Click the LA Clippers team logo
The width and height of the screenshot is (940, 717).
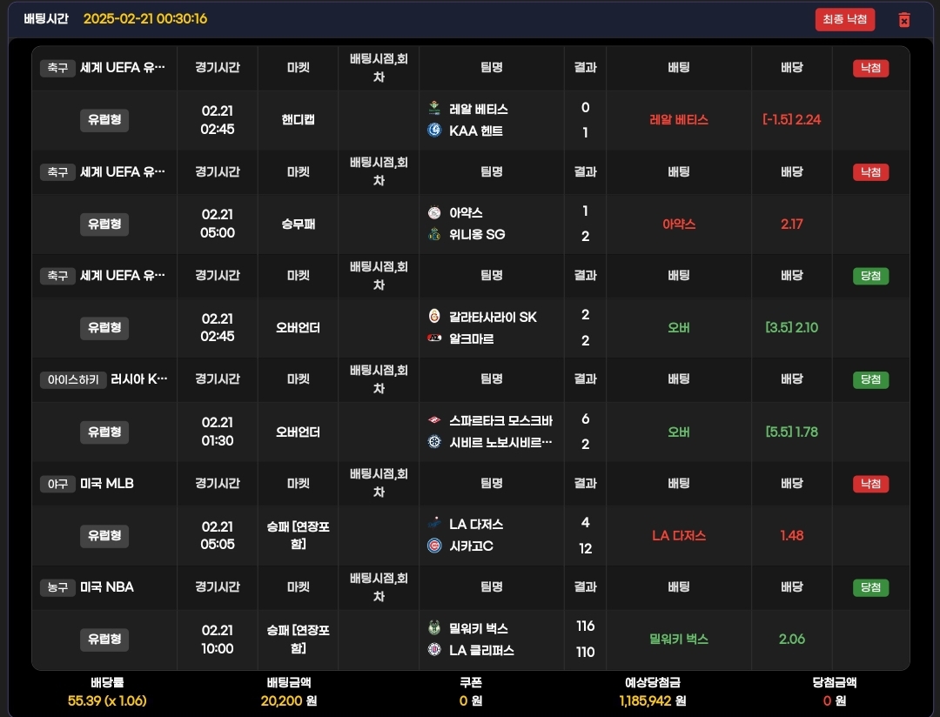pos(434,650)
